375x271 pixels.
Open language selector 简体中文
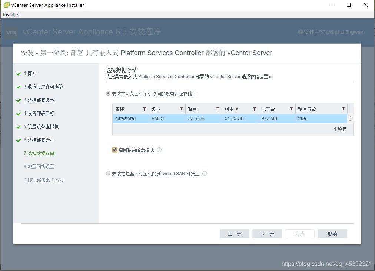coord(334,32)
